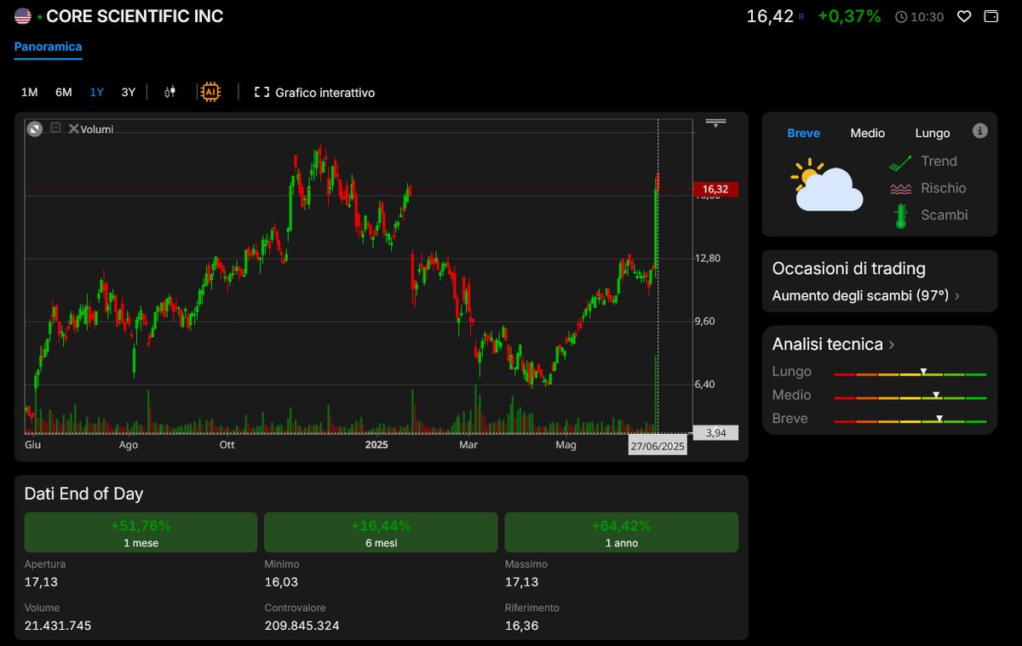1022x646 pixels.
Task: Open Grafico interattivo fullscreen chart
Action: point(314,92)
